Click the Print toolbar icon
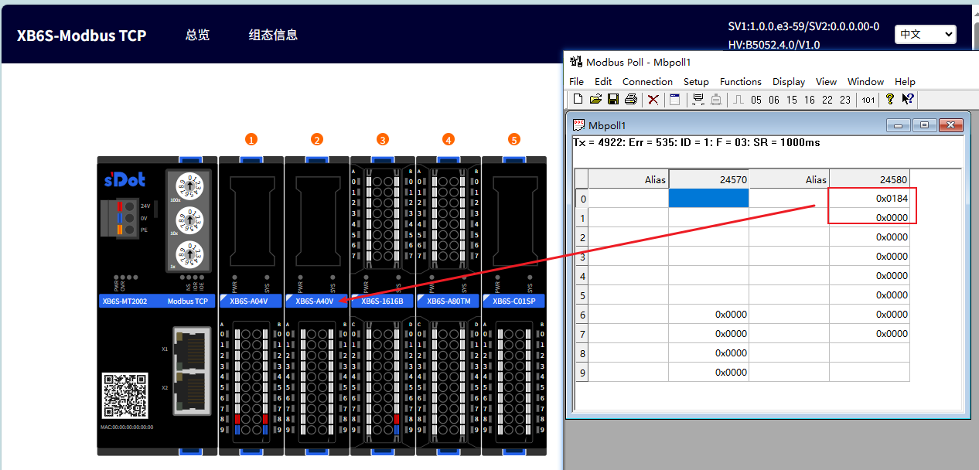 tap(631, 100)
